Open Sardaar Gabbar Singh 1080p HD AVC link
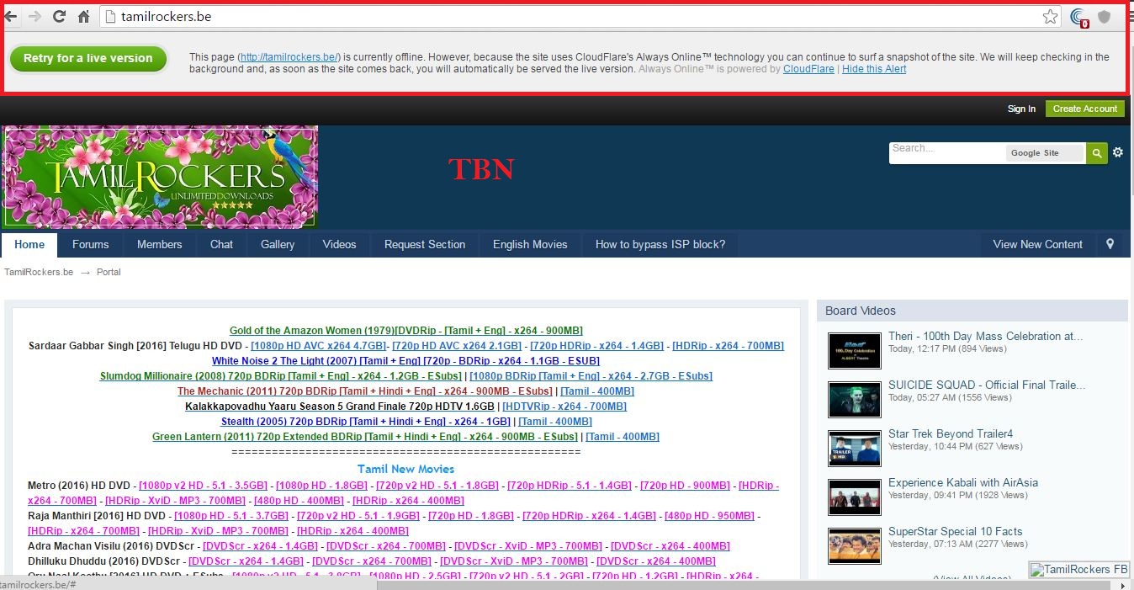 pyautogui.click(x=319, y=346)
